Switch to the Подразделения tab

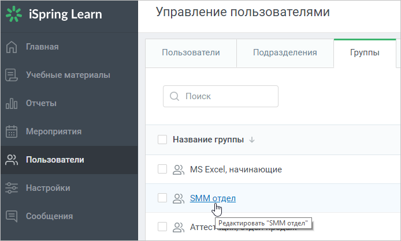click(285, 53)
